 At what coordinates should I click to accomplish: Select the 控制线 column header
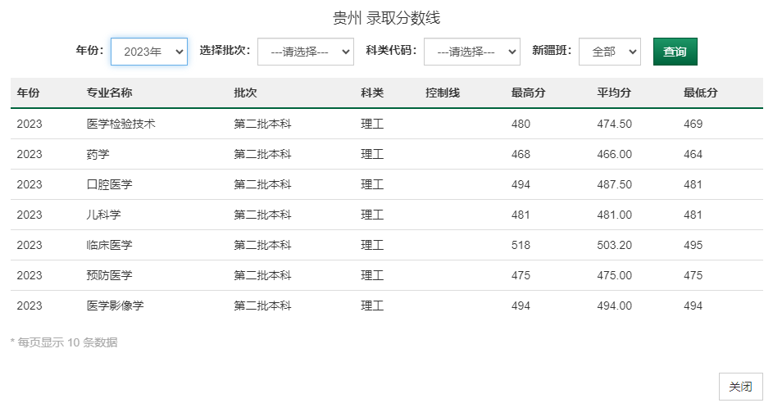(443, 93)
